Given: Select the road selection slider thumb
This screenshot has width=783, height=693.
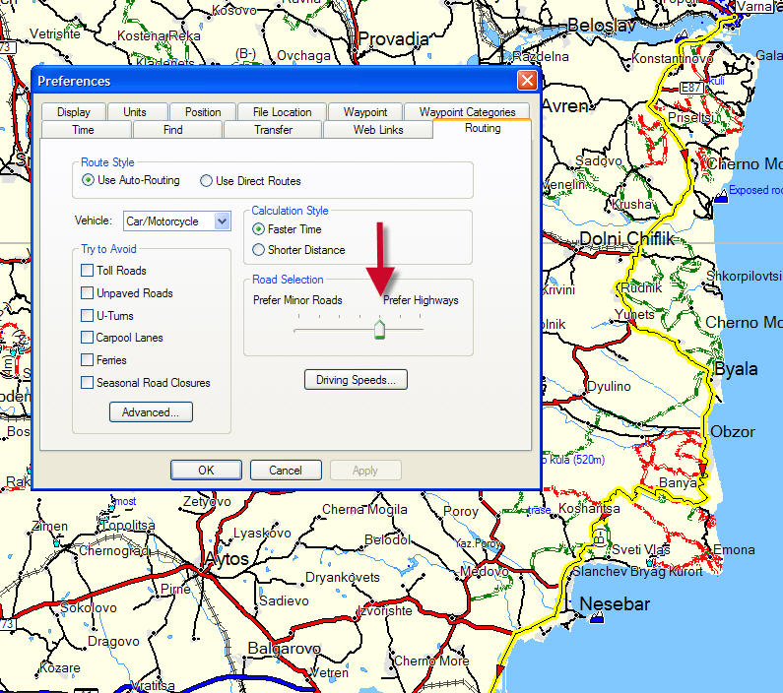Looking at the screenshot, I should (x=379, y=330).
